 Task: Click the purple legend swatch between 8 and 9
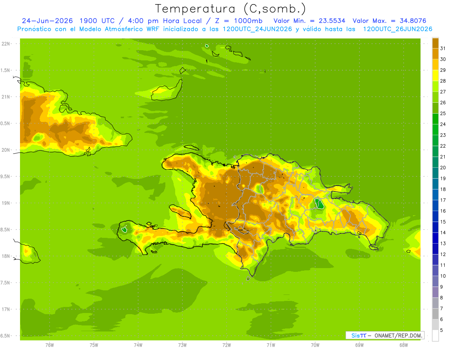coord(435,292)
